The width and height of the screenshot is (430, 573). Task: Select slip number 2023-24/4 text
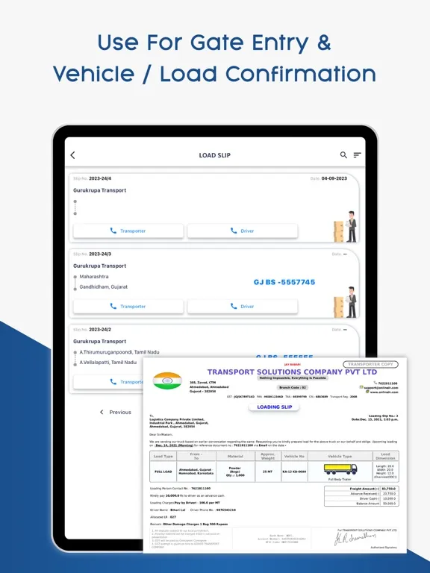[100, 179]
